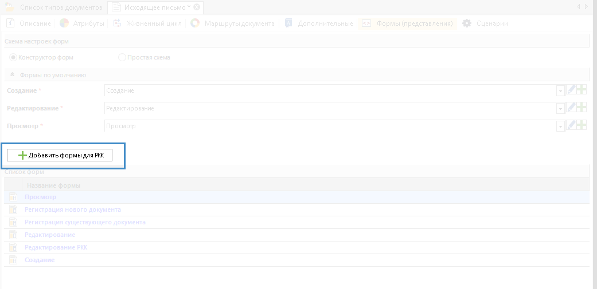This screenshot has width=597, height=289.
Task: Click the form icon beside Редактирование РКК
Action: [x=13, y=248]
